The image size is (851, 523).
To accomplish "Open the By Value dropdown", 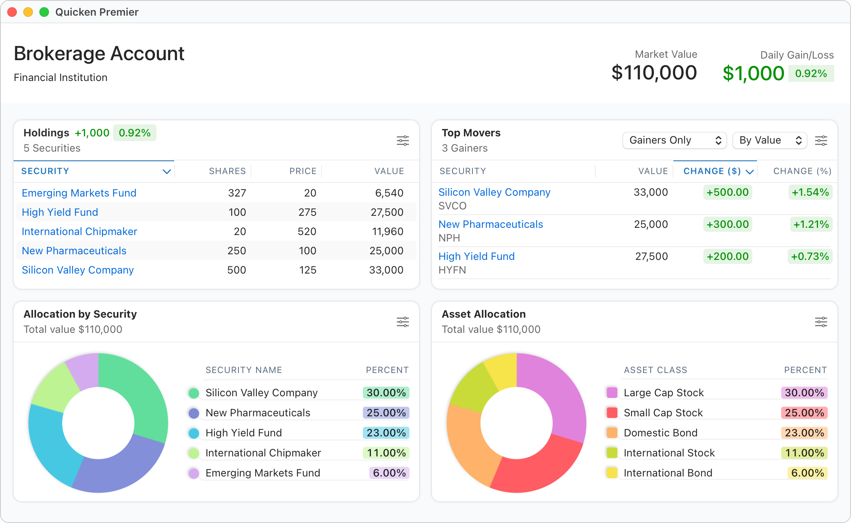I will [x=770, y=140].
